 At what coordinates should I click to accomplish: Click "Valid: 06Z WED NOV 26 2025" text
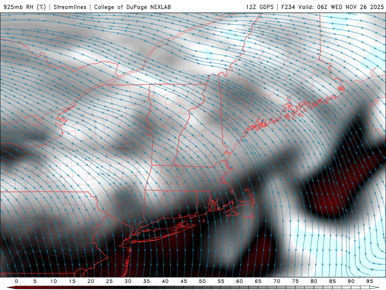pos(341,7)
